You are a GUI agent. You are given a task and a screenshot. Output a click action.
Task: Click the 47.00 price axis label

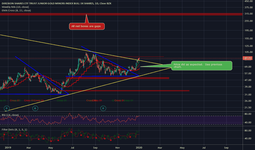[x=248, y=80]
